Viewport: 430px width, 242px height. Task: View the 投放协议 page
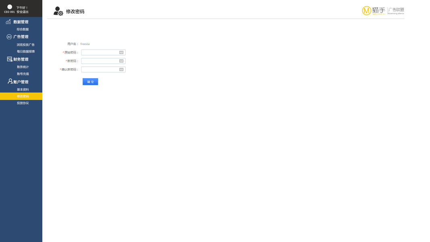click(x=23, y=103)
